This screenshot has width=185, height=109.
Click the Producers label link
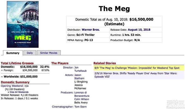click(x=67, y=92)
